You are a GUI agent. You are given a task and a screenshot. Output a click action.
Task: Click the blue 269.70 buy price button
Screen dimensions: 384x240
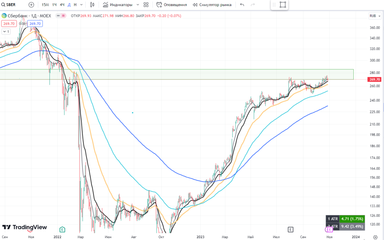[35, 24]
